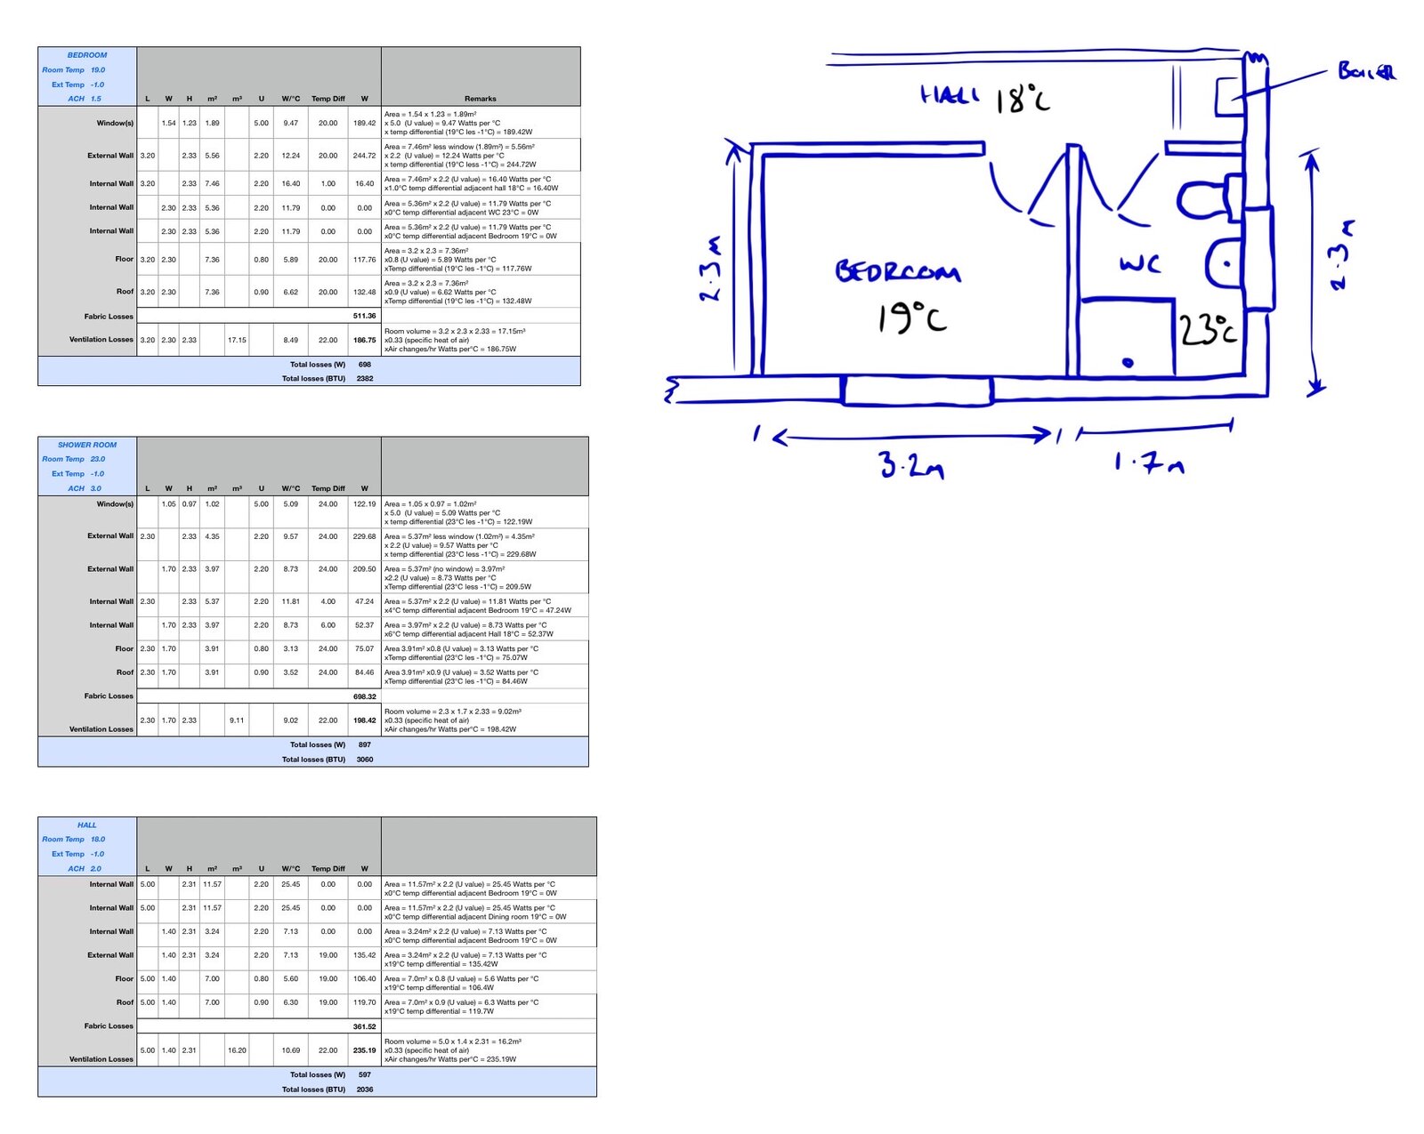Click the Remarks column header in Bedroom table
The image size is (1424, 1134).
[x=480, y=99]
